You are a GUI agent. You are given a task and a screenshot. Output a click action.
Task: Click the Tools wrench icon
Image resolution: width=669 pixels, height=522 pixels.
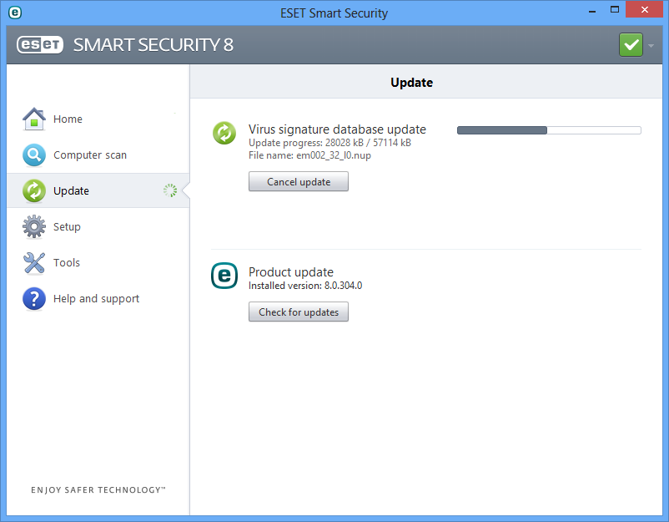33,263
